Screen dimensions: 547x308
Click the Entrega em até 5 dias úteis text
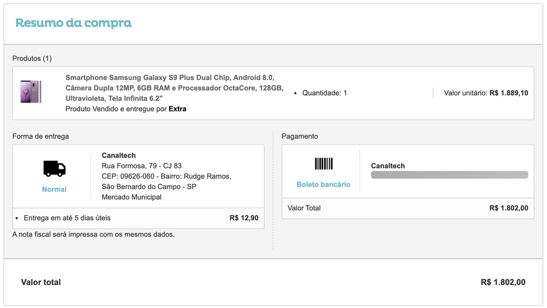tap(67, 218)
